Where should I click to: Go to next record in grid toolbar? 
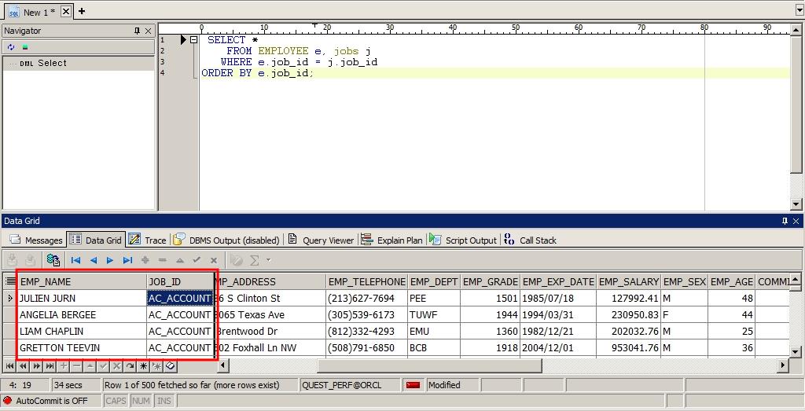(110, 260)
